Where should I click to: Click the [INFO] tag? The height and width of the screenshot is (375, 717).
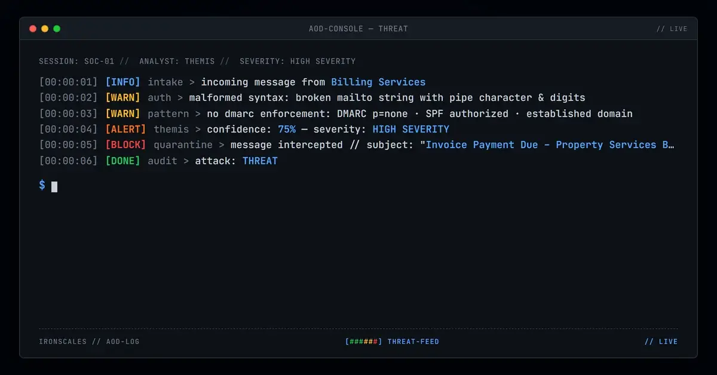(122, 82)
